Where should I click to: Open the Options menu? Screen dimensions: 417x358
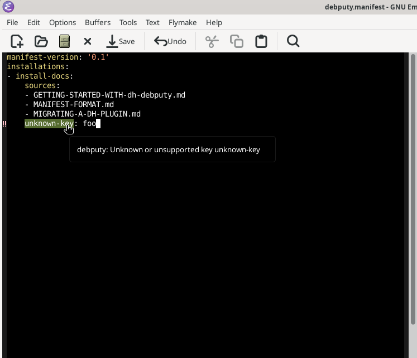[x=63, y=22]
